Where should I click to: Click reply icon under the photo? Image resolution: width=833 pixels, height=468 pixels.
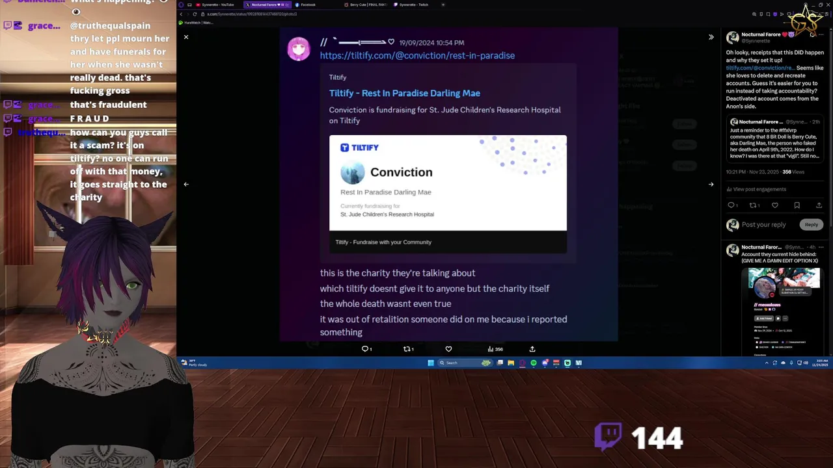click(367, 349)
